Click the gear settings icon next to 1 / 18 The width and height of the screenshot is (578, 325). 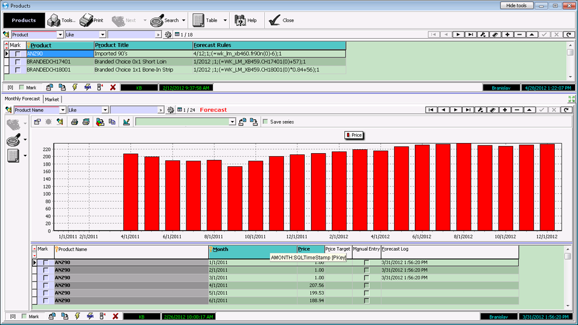coord(168,34)
